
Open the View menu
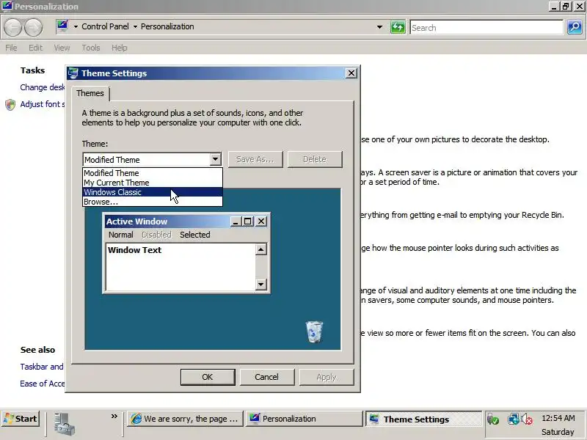pos(62,48)
